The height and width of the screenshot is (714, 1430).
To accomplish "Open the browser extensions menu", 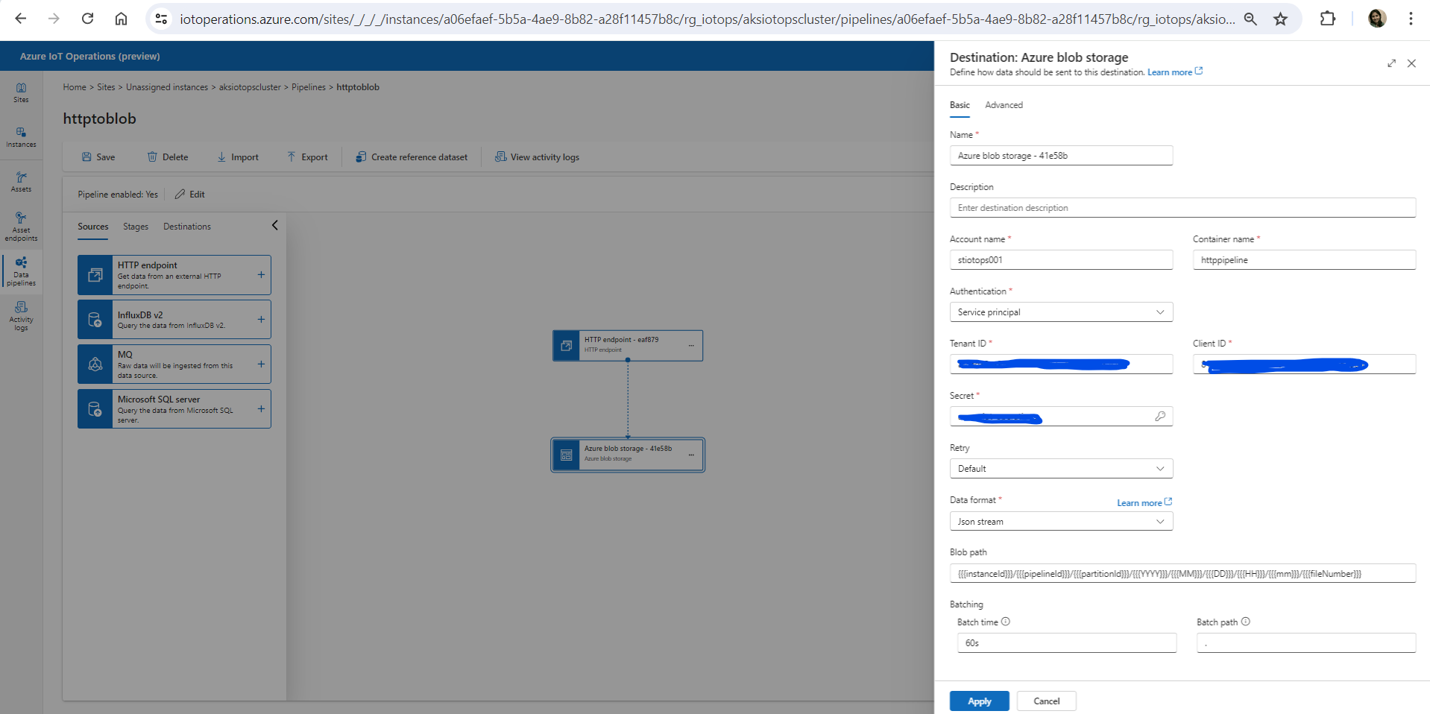I will [x=1328, y=19].
